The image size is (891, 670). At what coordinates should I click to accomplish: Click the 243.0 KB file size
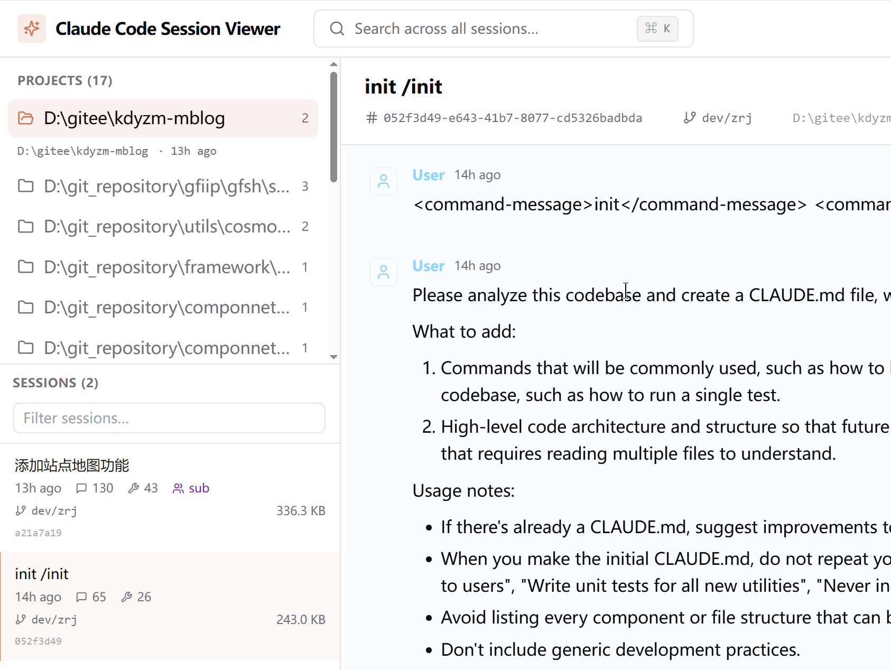click(x=301, y=619)
